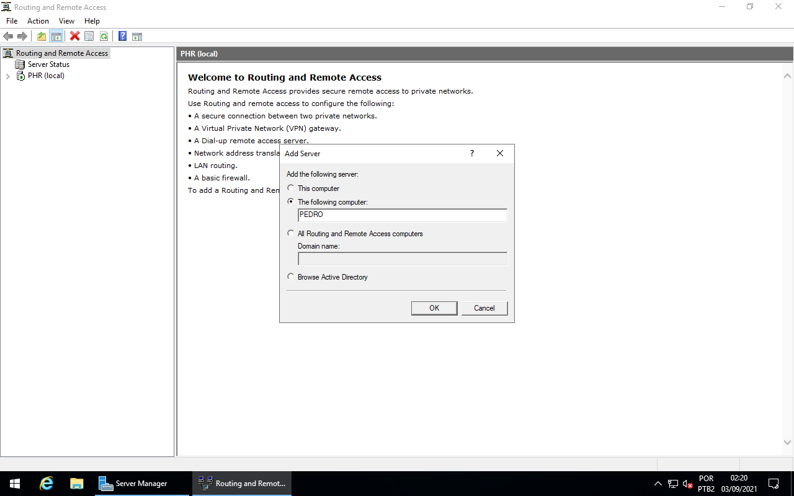Select the All Routing and Remote Access computers option
Screen dimensions: 794x496
(x=290, y=232)
